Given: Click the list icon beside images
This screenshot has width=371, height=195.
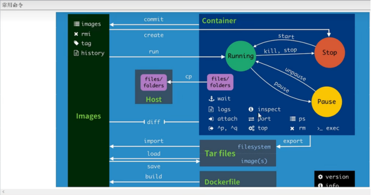Looking at the screenshot, I should click(x=77, y=24).
